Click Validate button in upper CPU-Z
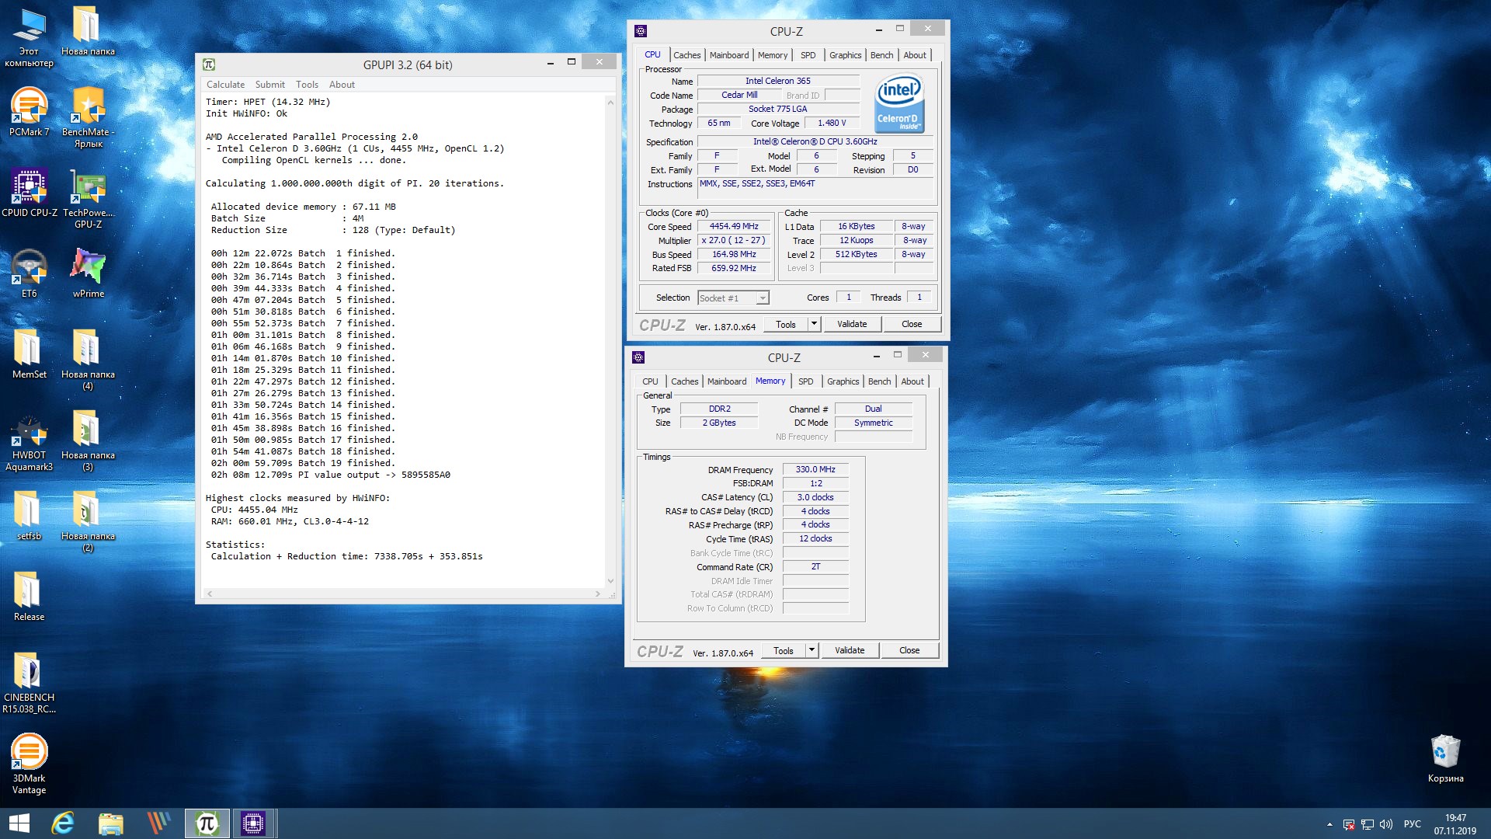This screenshot has width=1491, height=839. tap(852, 324)
